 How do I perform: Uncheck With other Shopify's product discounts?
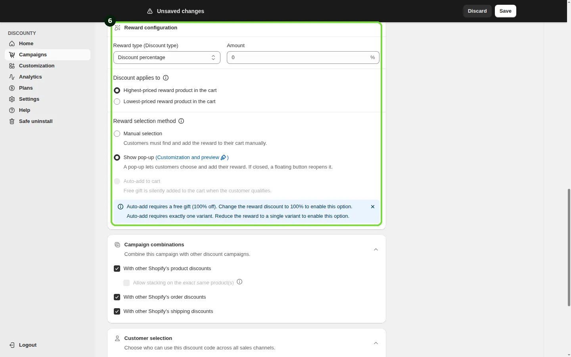(x=117, y=269)
